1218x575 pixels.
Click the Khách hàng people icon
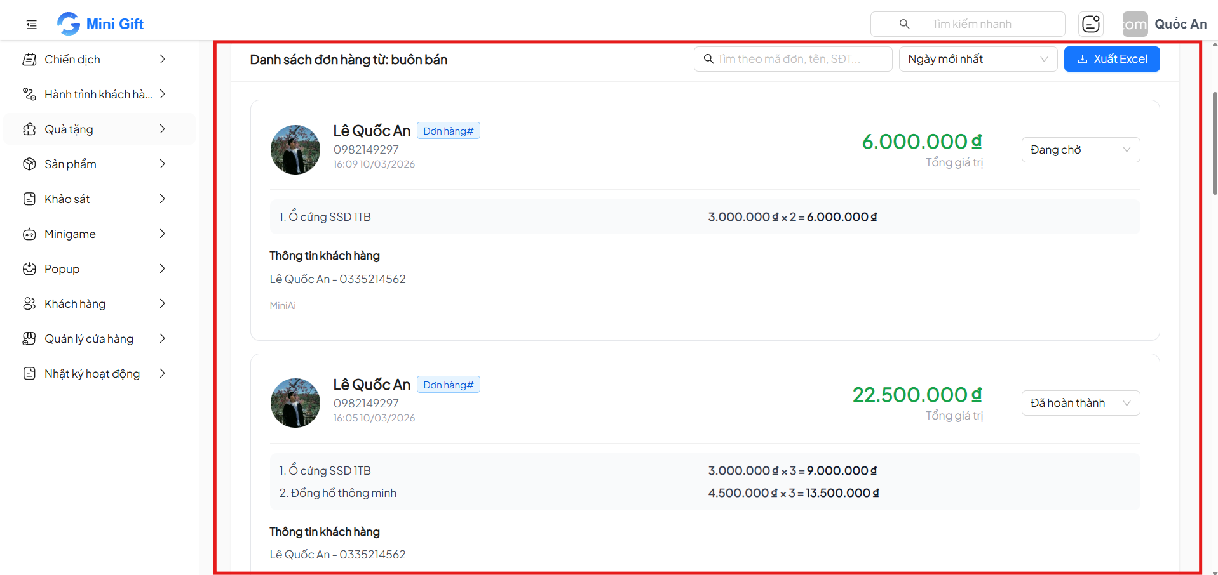(x=29, y=304)
